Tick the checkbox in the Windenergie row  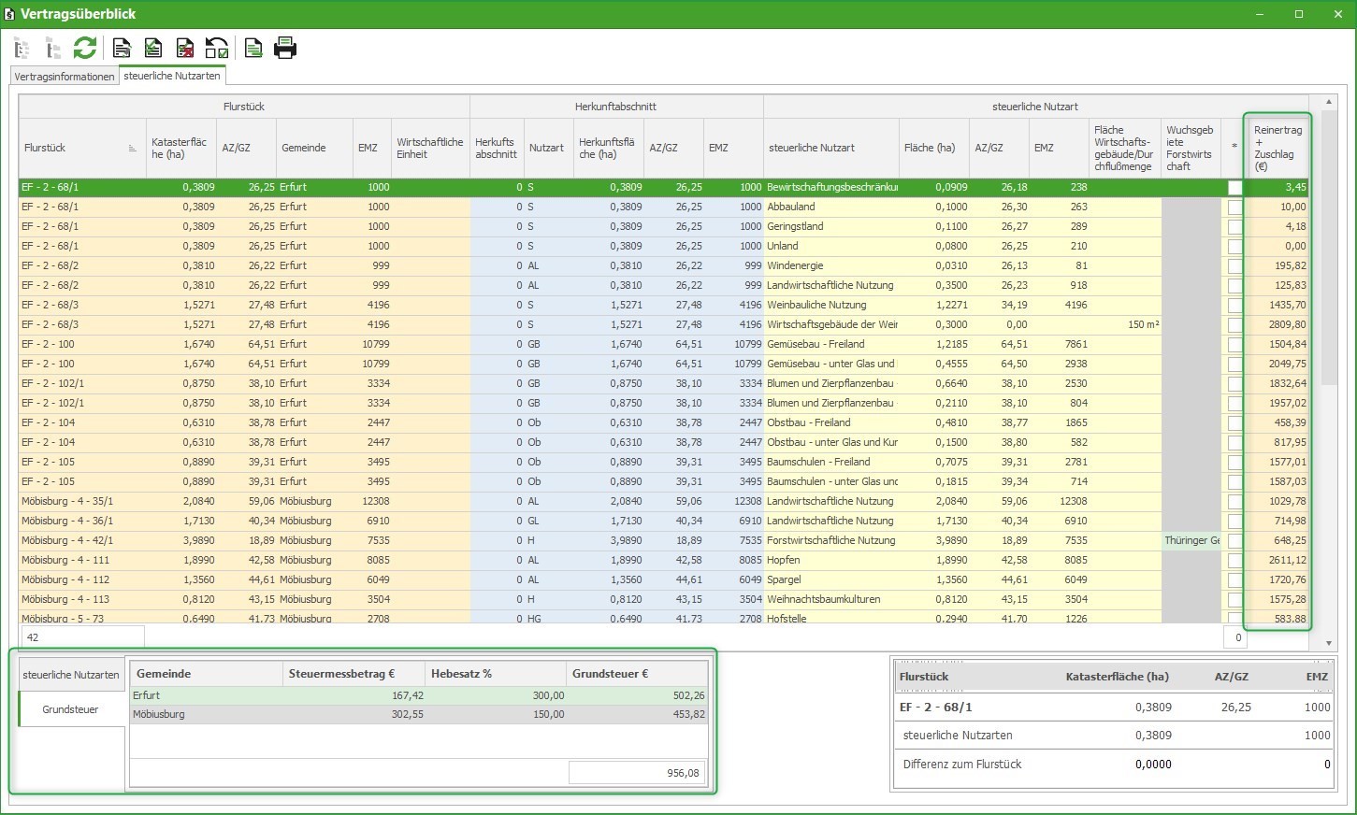point(1234,266)
